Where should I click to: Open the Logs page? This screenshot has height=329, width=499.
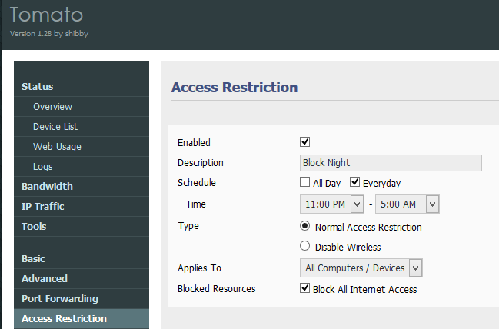[43, 167]
